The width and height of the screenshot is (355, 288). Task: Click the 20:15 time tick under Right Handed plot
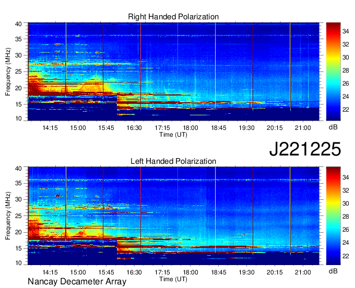(x=275, y=128)
